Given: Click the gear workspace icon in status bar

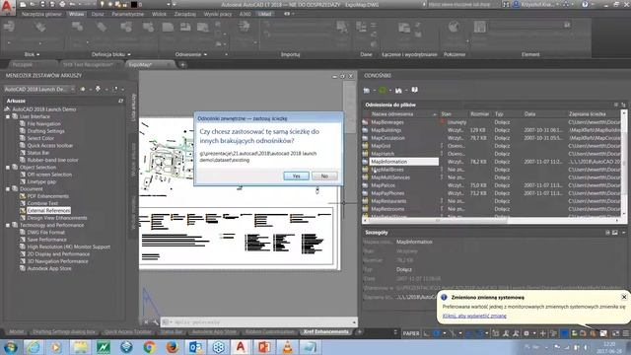Looking at the screenshot, I should tap(526, 333).
